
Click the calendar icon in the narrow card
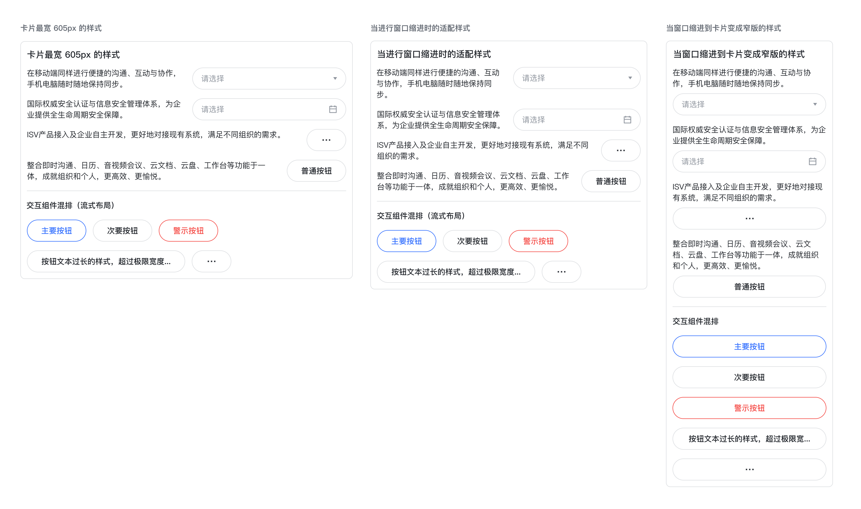[x=812, y=161]
